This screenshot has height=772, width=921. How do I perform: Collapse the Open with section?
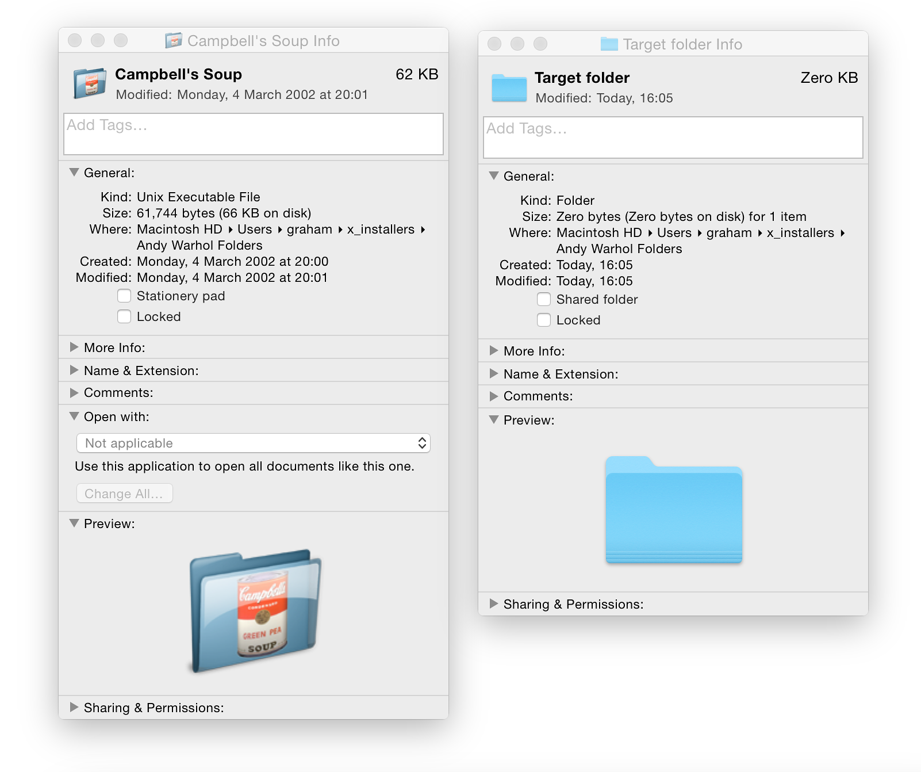click(74, 416)
